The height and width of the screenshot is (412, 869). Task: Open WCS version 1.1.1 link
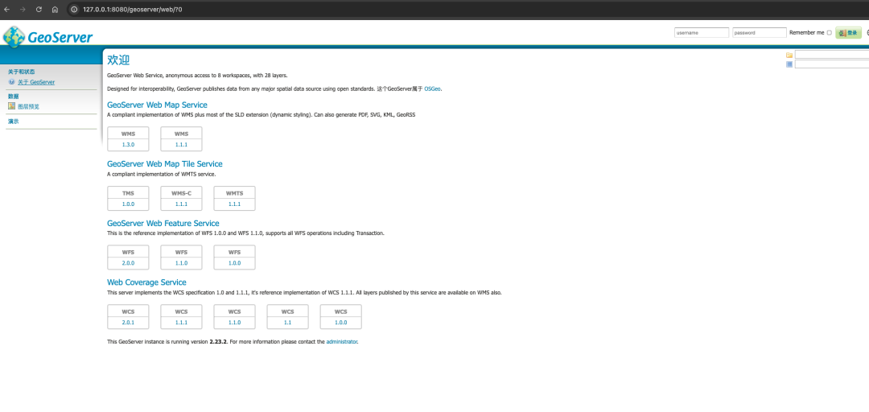point(181,322)
